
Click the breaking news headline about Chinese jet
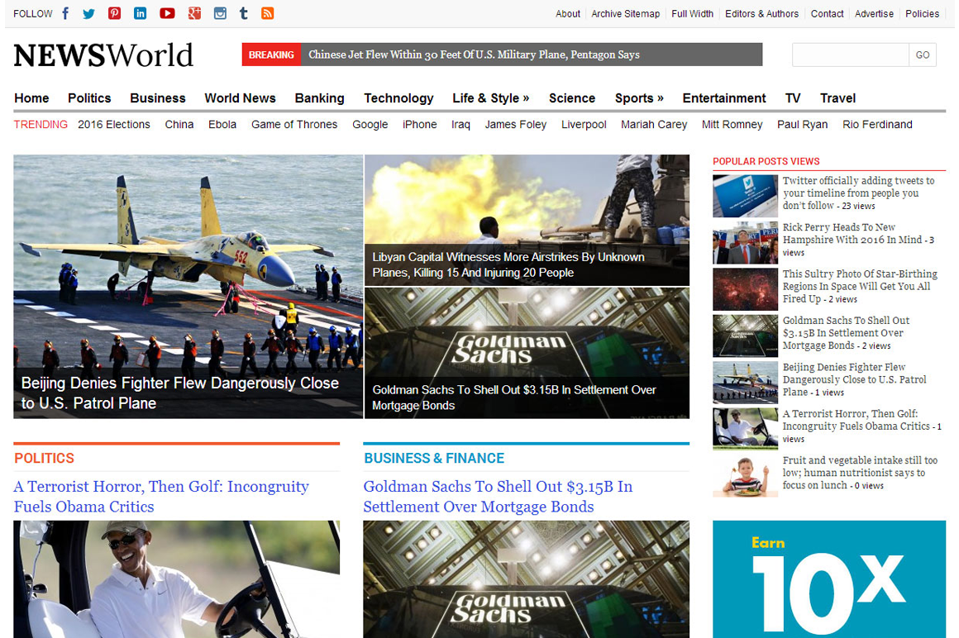pyautogui.click(x=474, y=55)
